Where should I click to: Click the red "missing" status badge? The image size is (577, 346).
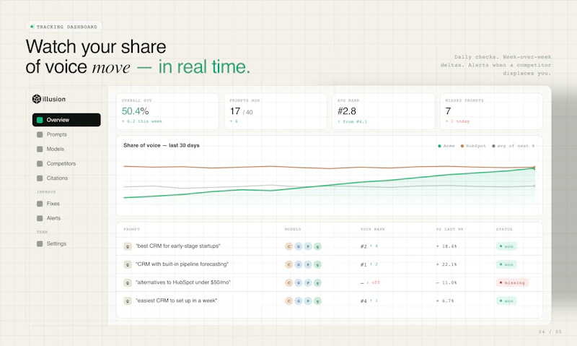[x=512, y=282]
